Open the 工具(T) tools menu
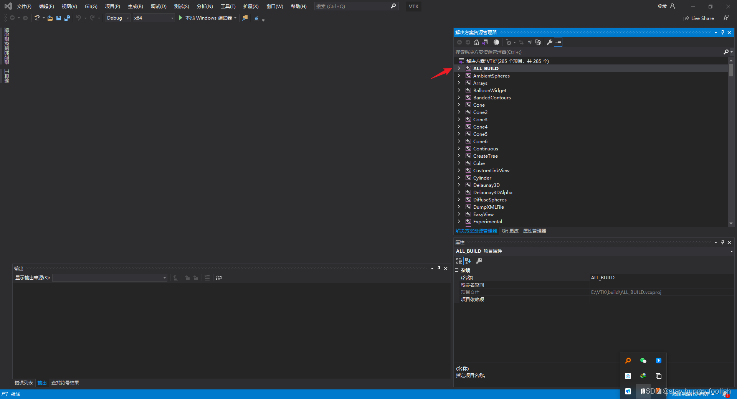 point(228,7)
